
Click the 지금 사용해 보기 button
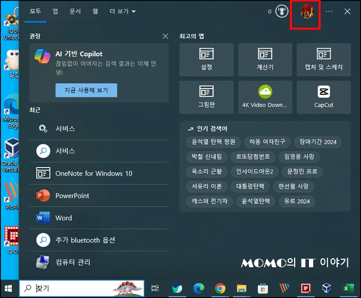click(x=86, y=90)
